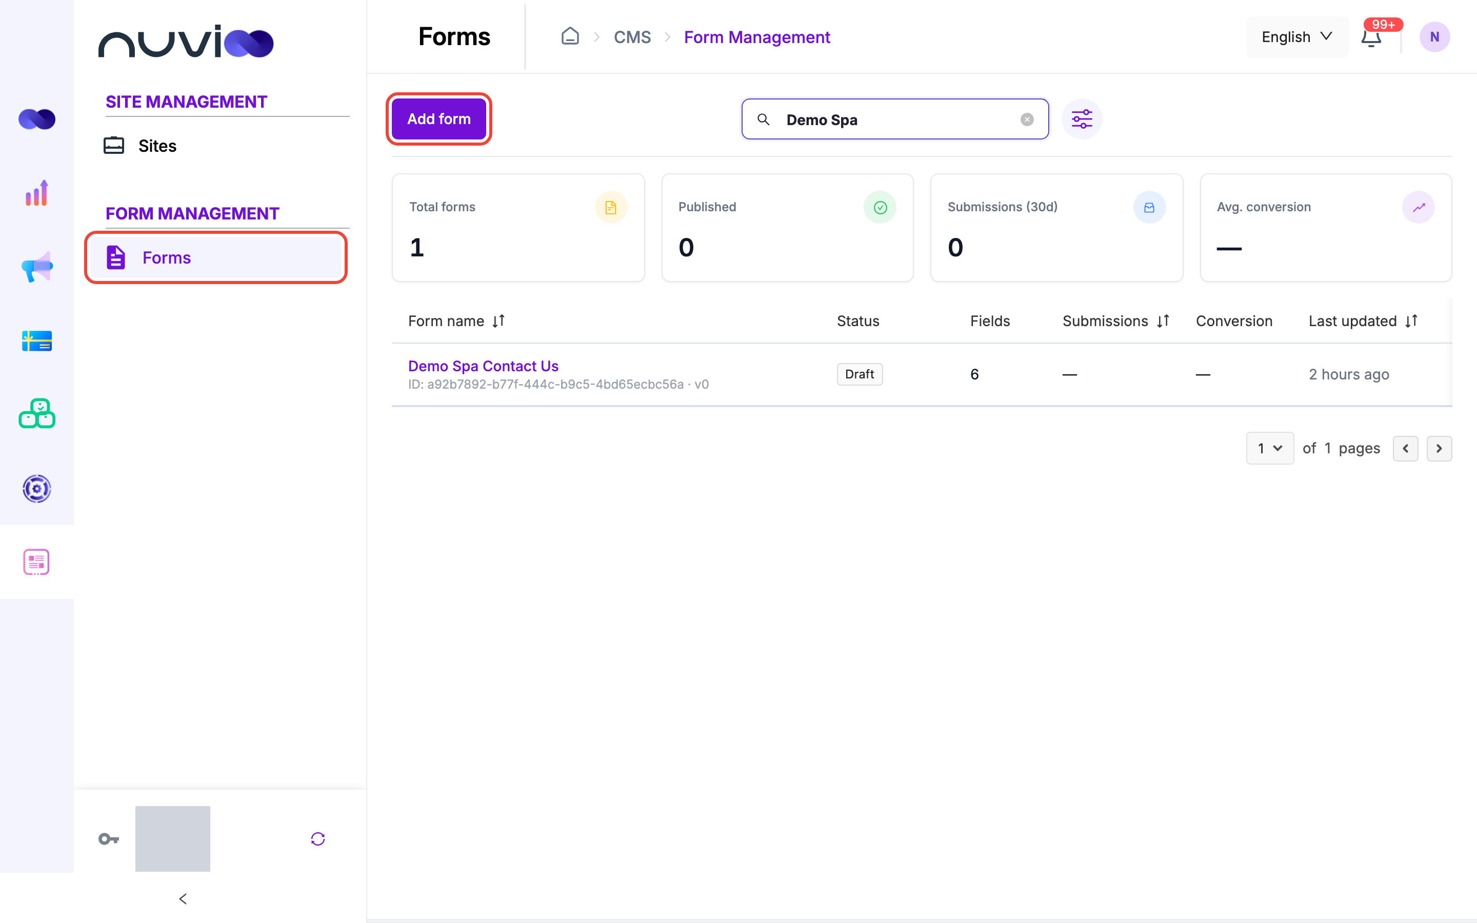Click the Submissions inbox icon
The width and height of the screenshot is (1477, 923).
1149,208
